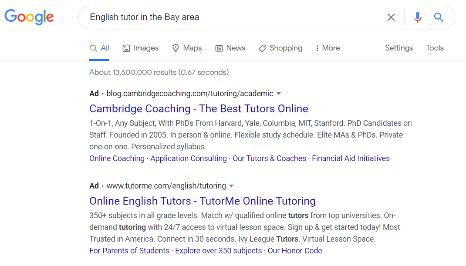The image size is (466, 266).
Task: Switch to the Shopping tab
Action: click(280, 48)
